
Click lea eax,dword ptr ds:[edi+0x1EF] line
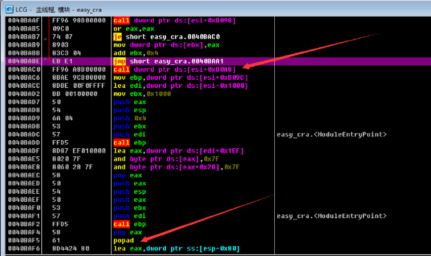[179, 151]
